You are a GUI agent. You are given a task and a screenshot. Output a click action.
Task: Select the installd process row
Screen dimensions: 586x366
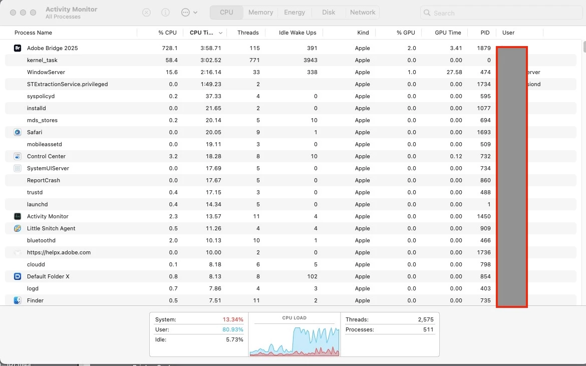[290, 108]
